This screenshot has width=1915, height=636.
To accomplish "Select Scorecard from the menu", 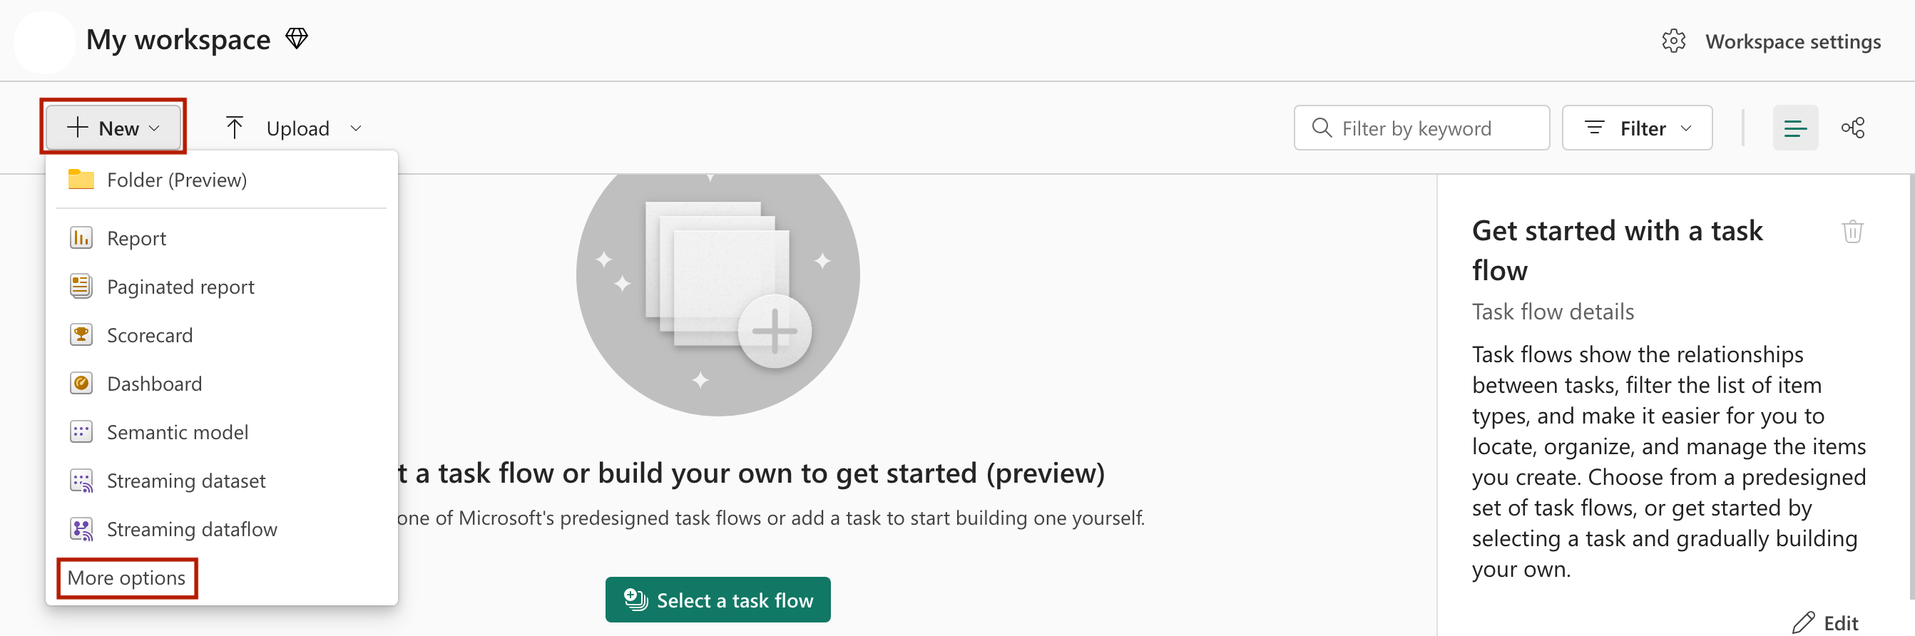I will (221, 334).
